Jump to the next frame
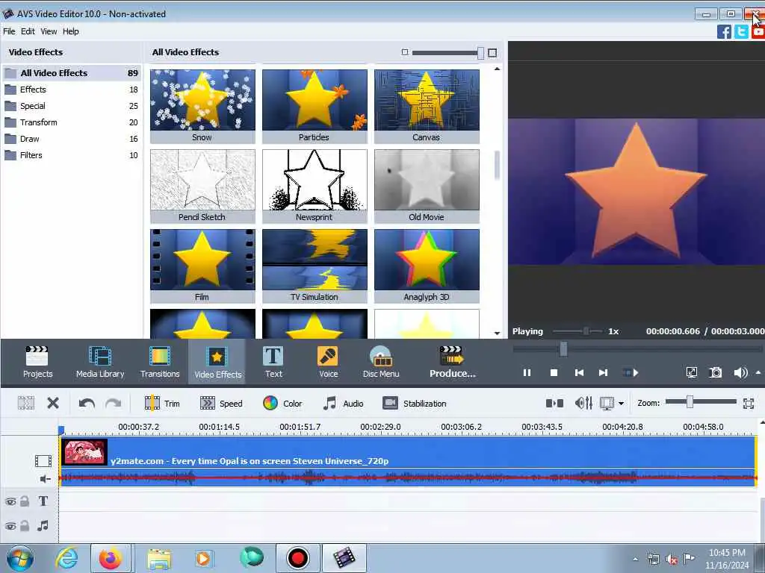Viewport: 765px width, 573px height. [603, 373]
